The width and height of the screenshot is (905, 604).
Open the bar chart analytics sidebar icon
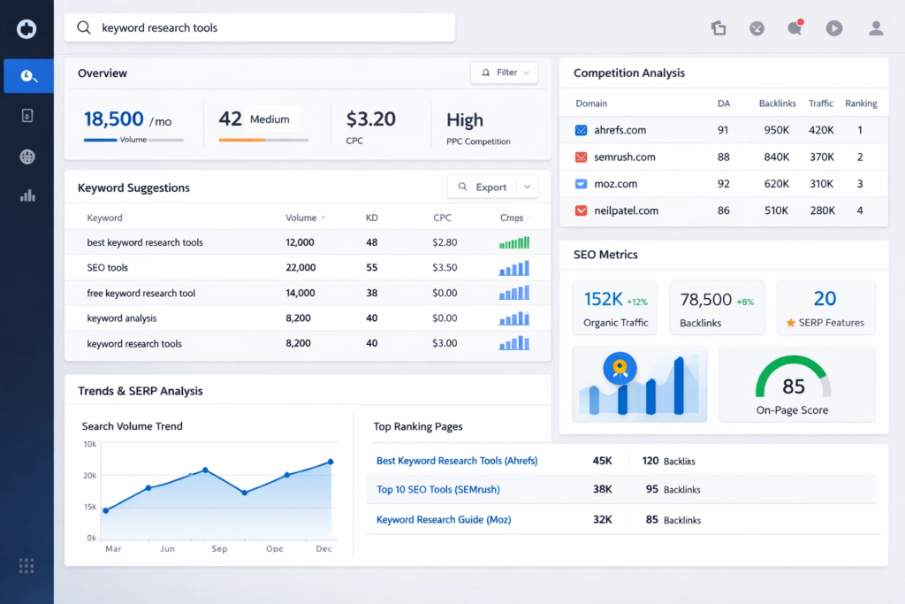coord(27,195)
